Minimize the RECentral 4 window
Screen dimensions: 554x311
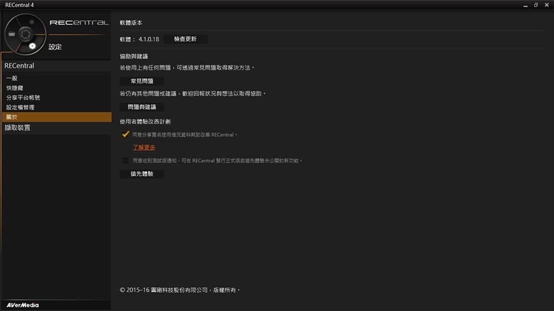525,5
